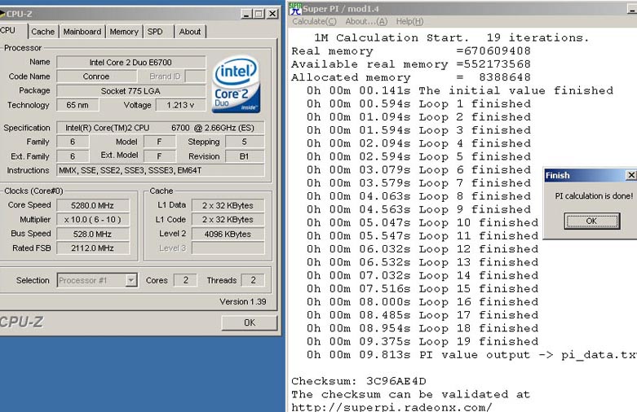Click the Ext. Model value F
This screenshot has height=412, width=637.
click(160, 156)
